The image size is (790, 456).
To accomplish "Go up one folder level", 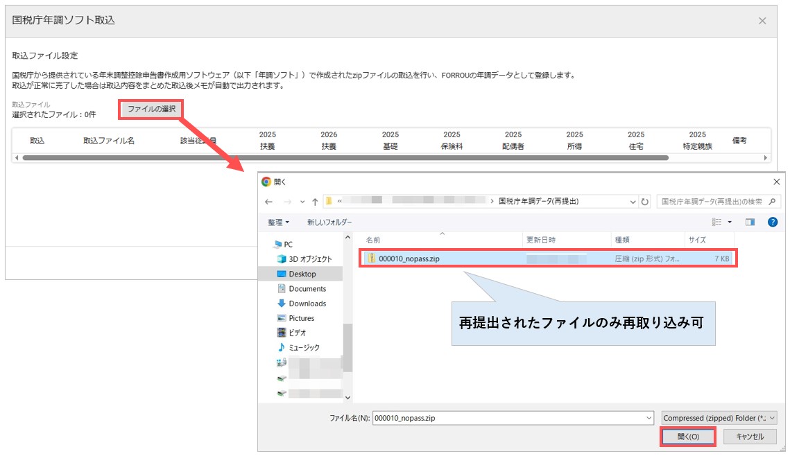I will (315, 202).
